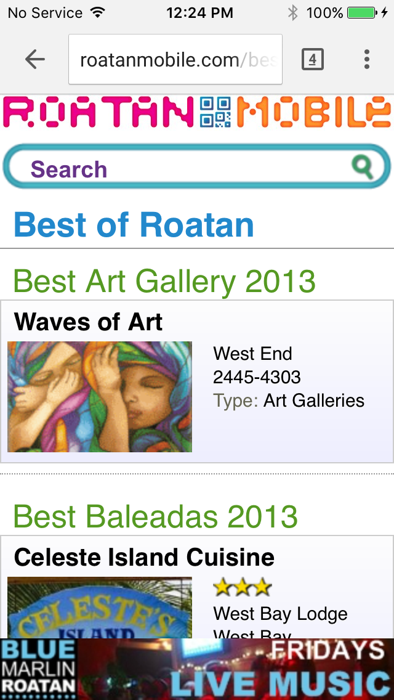Open the Blue Marlin Roatan banner ad
Screen dimensions: 394x700
[197, 669]
